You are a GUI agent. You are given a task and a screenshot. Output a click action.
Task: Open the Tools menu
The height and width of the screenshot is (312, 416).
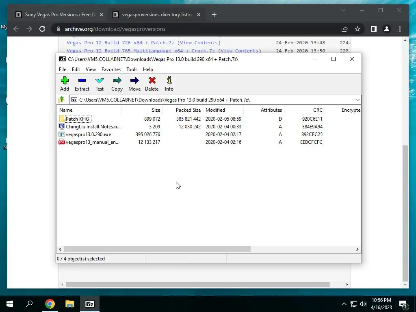click(x=132, y=69)
